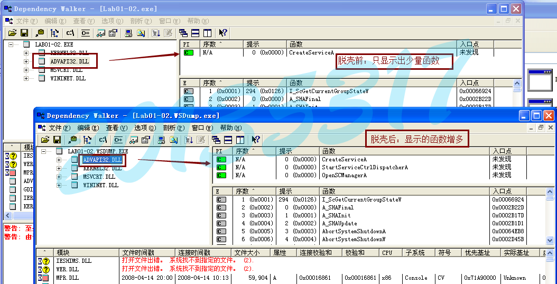Sort module list by 文件大小 column
The image size is (557, 284).
[249, 253]
